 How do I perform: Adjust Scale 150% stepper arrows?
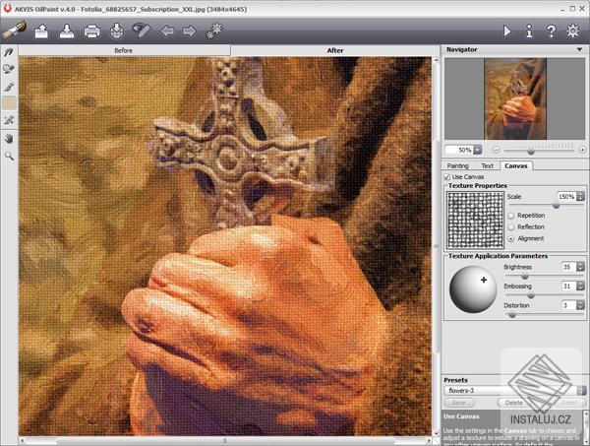pos(580,196)
